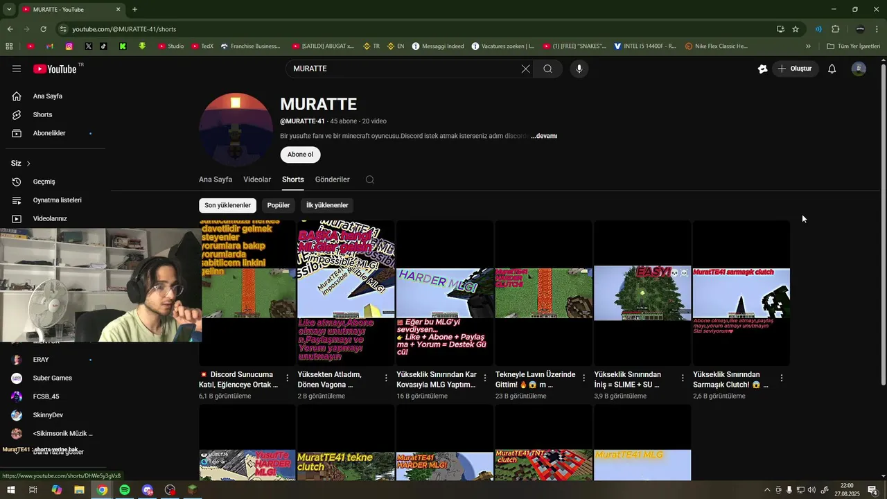Open options menu for Discord Sunucuma short
The width and height of the screenshot is (887, 499).
coord(287,378)
